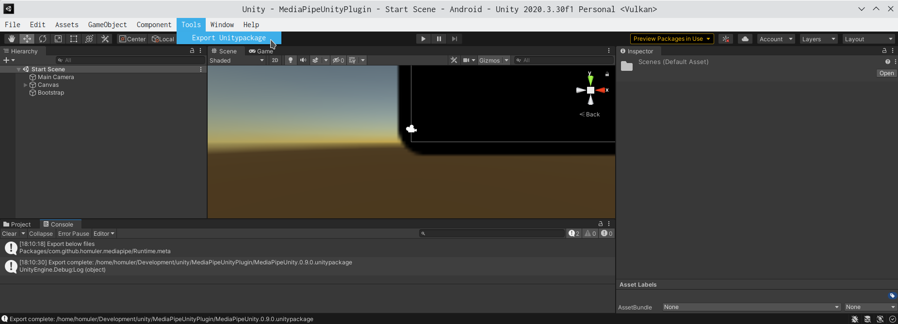The width and height of the screenshot is (898, 324).
Task: Collapse the Start Scene tree node
Action: click(x=18, y=69)
